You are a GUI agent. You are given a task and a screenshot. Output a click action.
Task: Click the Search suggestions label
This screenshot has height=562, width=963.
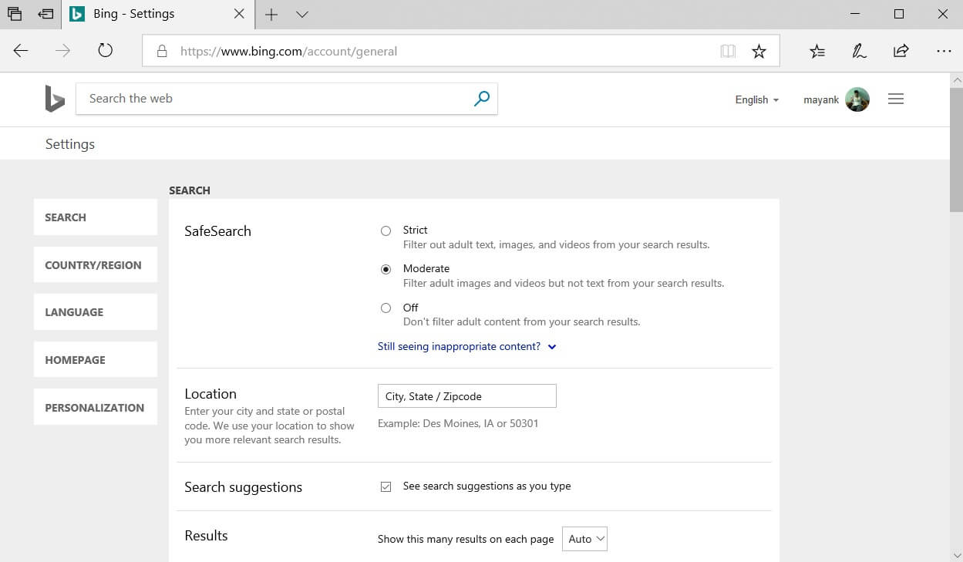[243, 487]
